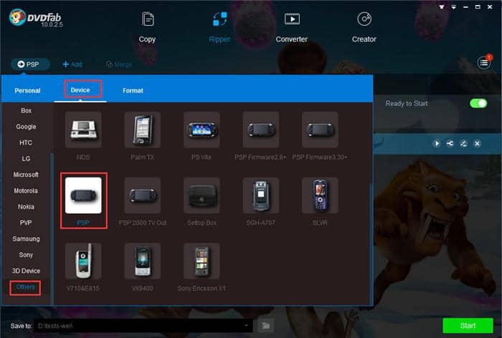Open the PSP profile switcher

click(x=31, y=64)
